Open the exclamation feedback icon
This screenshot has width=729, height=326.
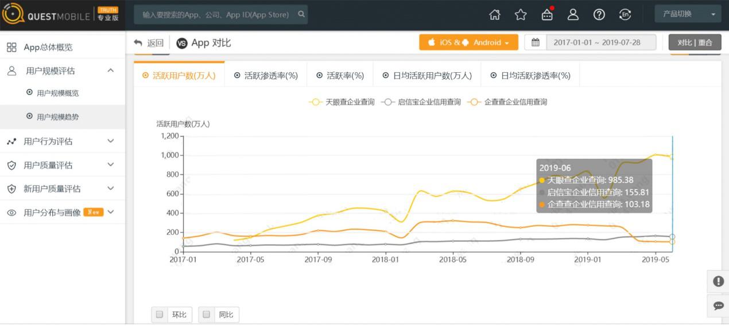718,281
